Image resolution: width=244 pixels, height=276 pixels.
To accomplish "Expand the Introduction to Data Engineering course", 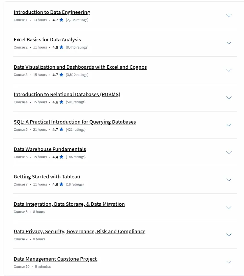I will coord(229,16).
